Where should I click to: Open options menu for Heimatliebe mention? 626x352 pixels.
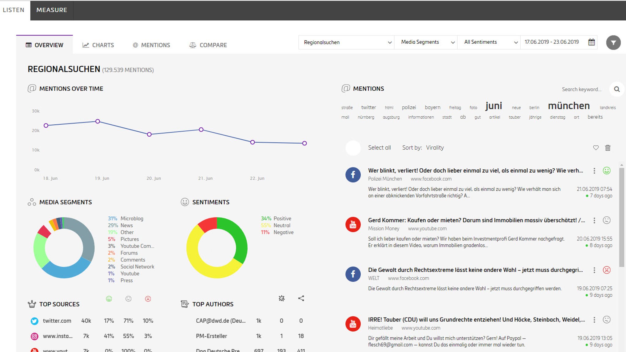click(x=594, y=320)
